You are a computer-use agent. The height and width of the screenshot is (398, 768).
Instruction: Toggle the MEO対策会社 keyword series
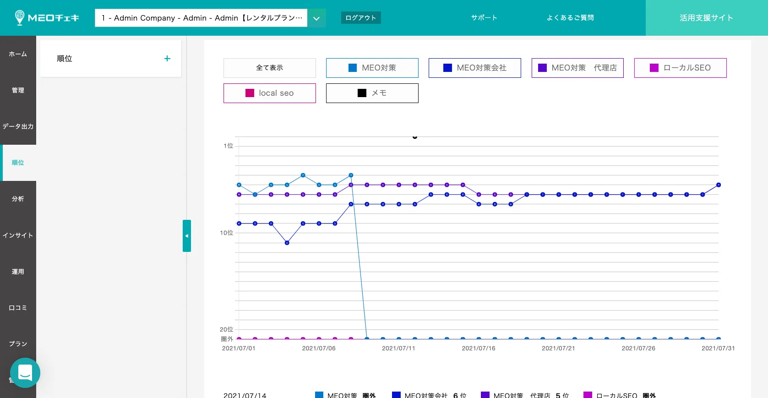[474, 68]
